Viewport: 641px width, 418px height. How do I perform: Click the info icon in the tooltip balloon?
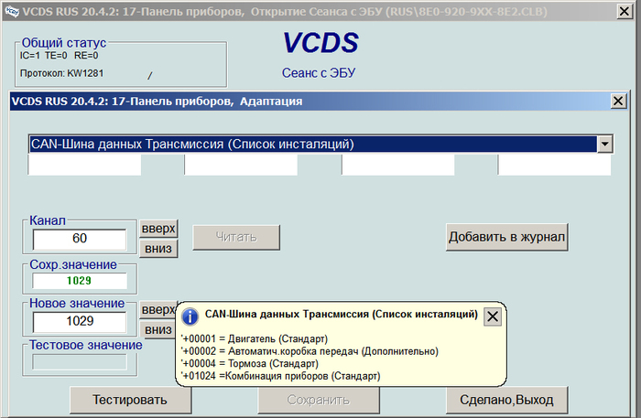pyautogui.click(x=190, y=316)
